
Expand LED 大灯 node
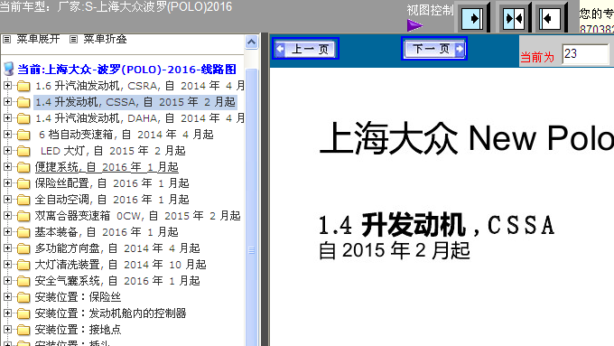pos(7,150)
